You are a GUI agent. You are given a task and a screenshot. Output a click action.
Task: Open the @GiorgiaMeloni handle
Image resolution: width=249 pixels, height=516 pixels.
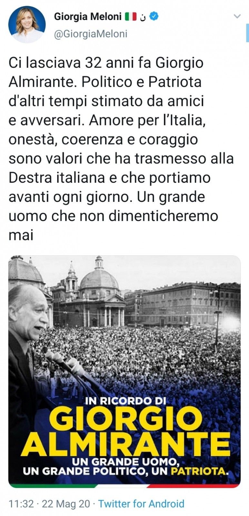coord(91,34)
